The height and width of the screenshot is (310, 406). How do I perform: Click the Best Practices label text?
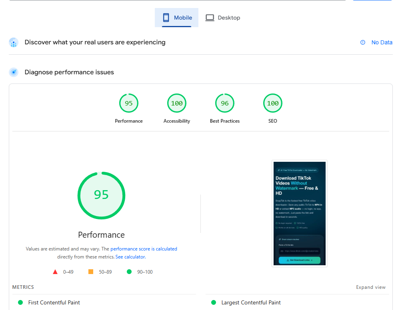pos(225,121)
